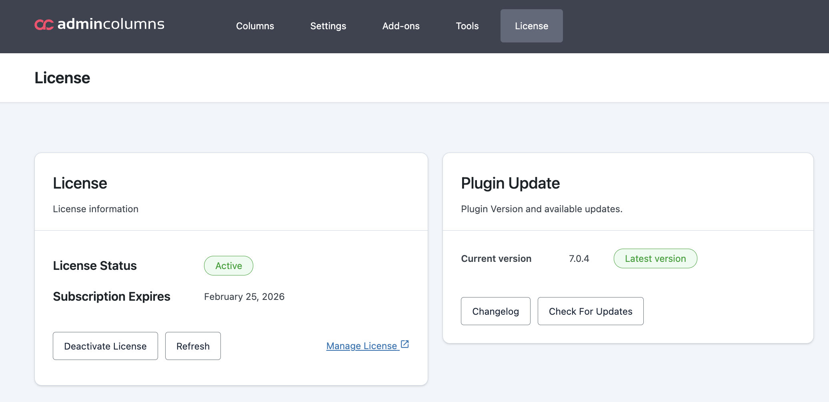View the plugin Changelog

495,311
